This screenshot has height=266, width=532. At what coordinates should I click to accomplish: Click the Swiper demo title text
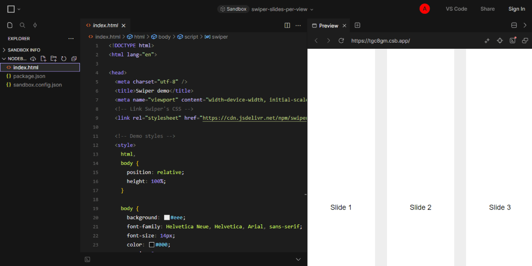tap(153, 91)
